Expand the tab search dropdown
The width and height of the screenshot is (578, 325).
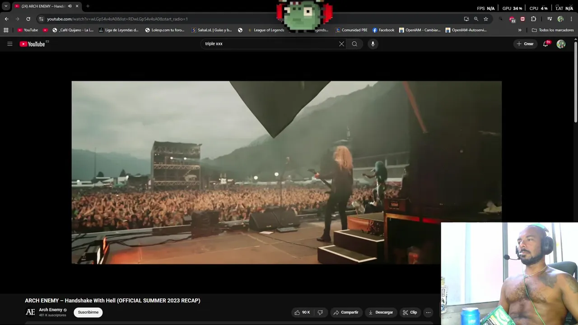[x=6, y=6]
